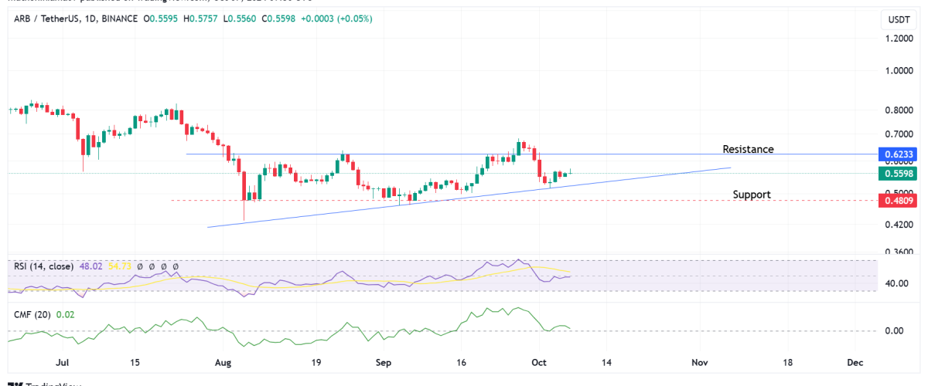Click the Sep date on time axis
Screen dimensions: 928x386
click(x=383, y=361)
